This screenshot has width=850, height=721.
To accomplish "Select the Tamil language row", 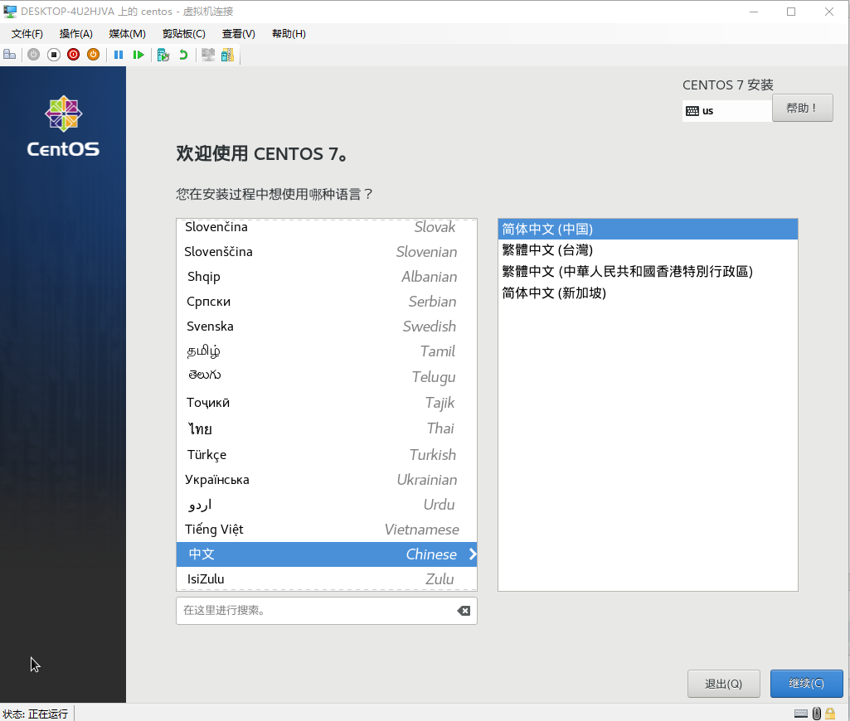I will click(327, 351).
